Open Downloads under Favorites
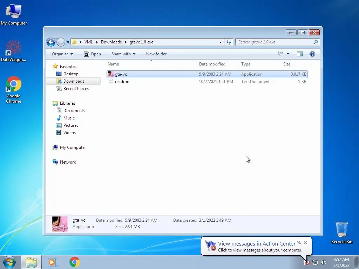The height and width of the screenshot is (269, 359). [74, 81]
